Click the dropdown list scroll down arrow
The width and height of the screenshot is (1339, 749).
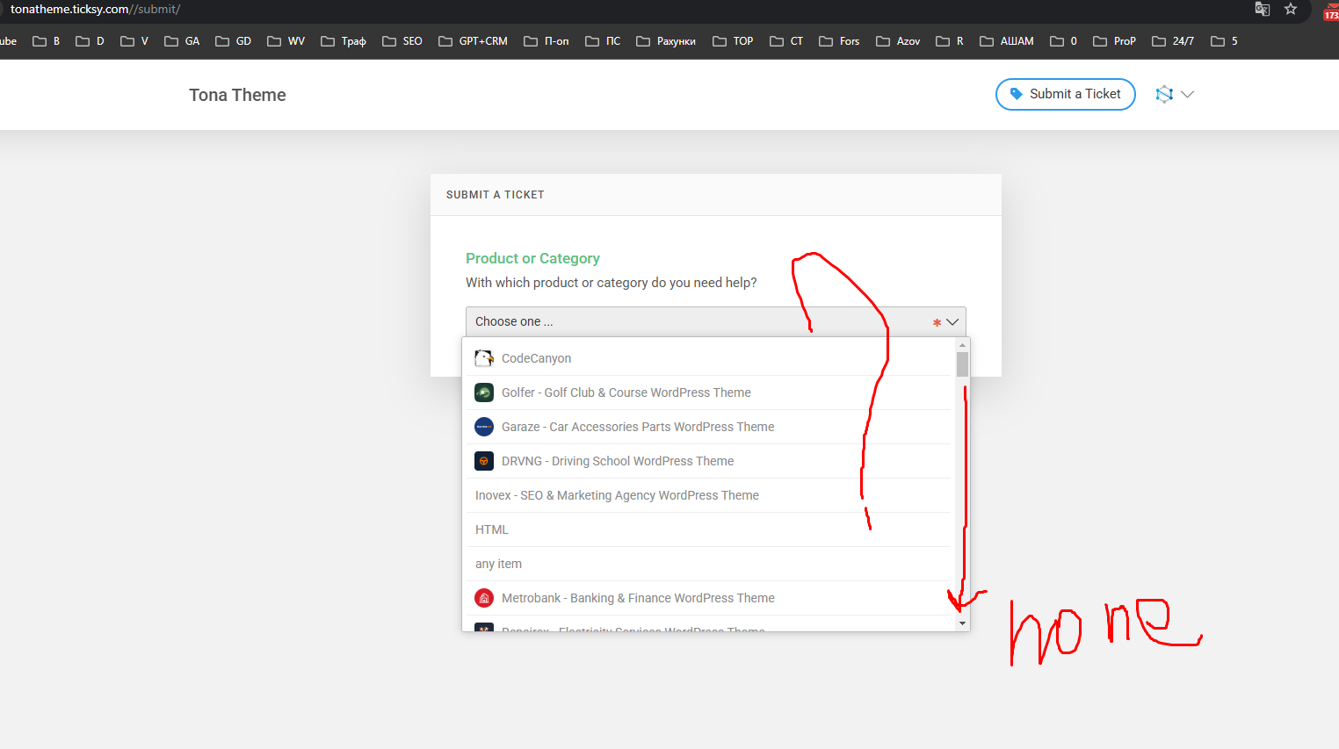pyautogui.click(x=962, y=623)
